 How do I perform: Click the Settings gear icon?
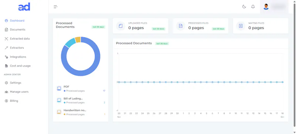pyautogui.click(x=6, y=83)
